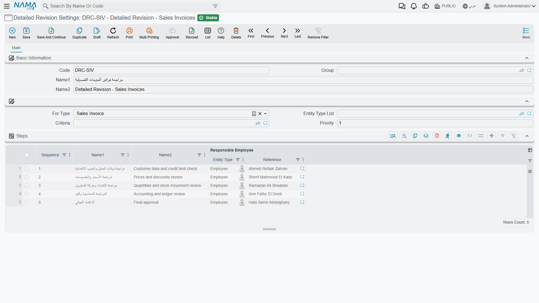Click the PUBLIC company selector
Viewport: 539px width, 303px height.
tap(445, 6)
